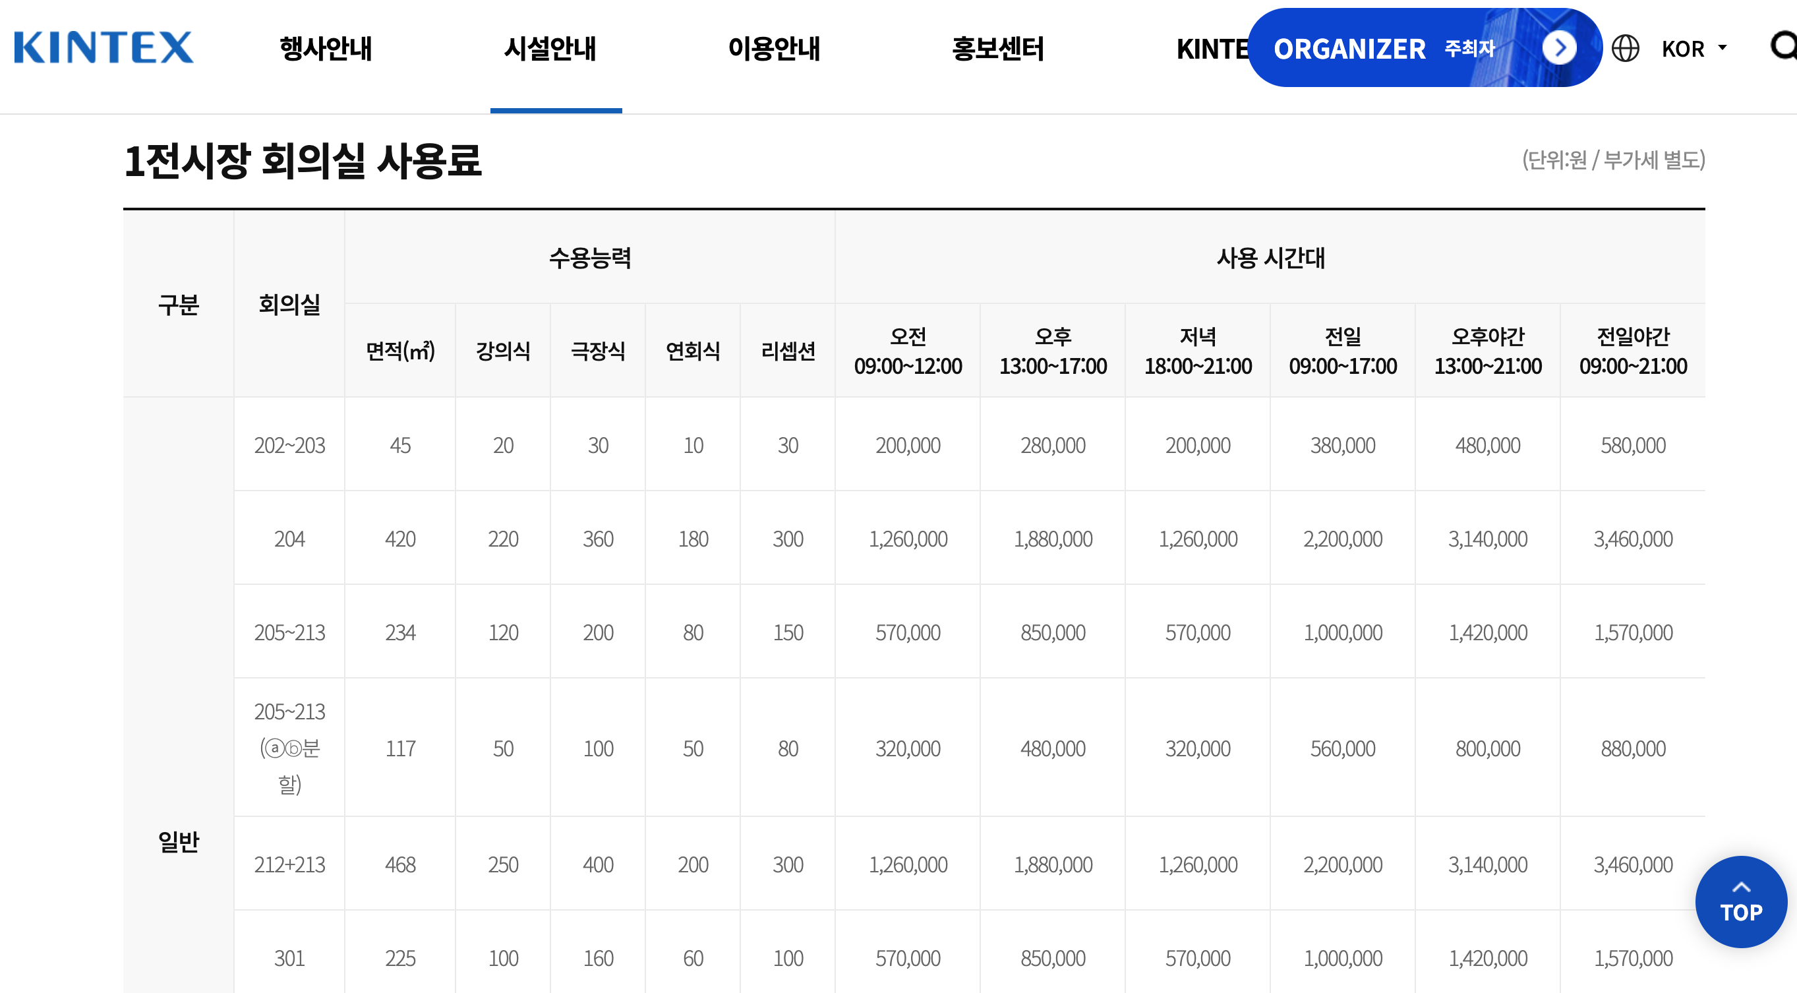Click room 202~203 cell
This screenshot has width=1797, height=993.
[x=289, y=445]
